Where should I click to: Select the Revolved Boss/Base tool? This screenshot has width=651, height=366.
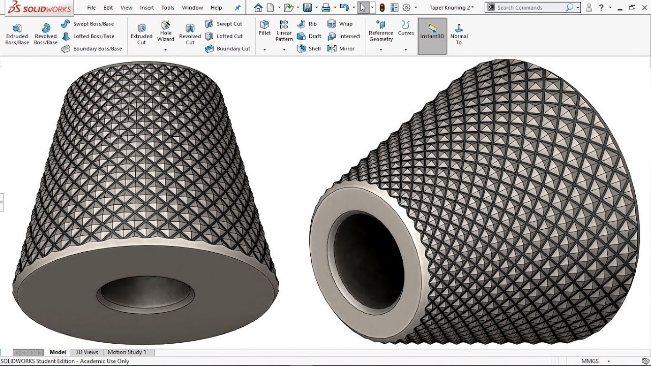pyautogui.click(x=46, y=35)
